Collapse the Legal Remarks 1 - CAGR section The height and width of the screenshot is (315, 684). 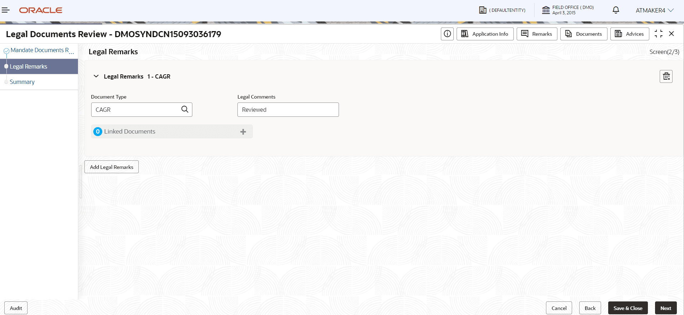click(96, 76)
